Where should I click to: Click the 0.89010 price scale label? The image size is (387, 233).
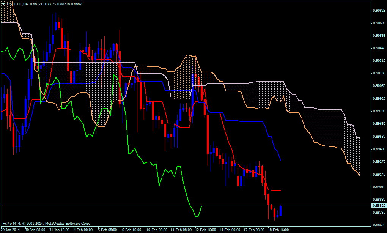pyautogui.click(x=379, y=187)
